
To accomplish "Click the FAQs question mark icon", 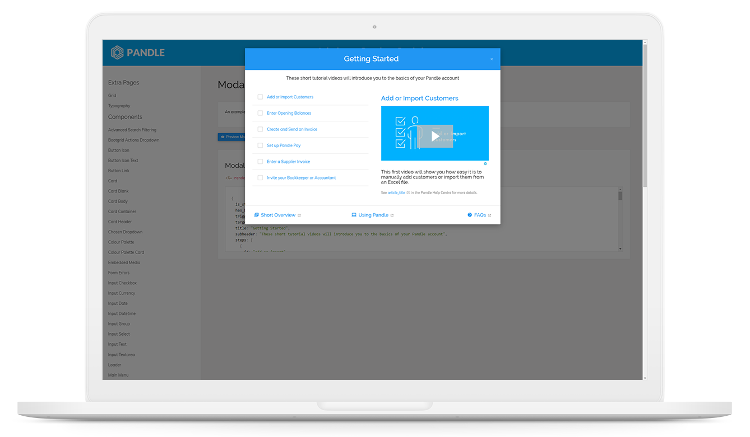I will (470, 215).
